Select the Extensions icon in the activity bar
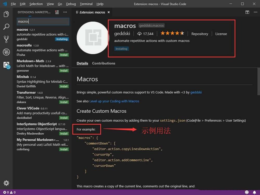 [x=6, y=65]
